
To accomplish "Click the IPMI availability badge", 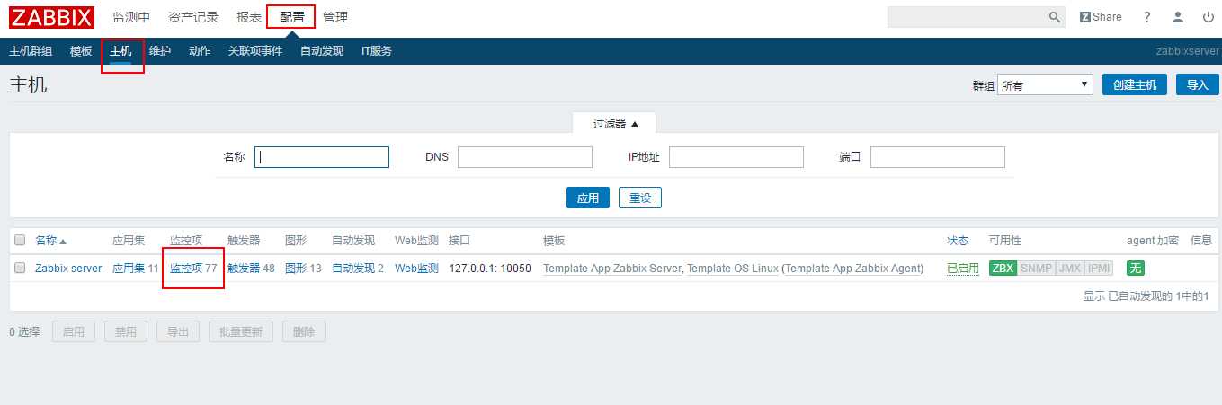I will [1100, 268].
